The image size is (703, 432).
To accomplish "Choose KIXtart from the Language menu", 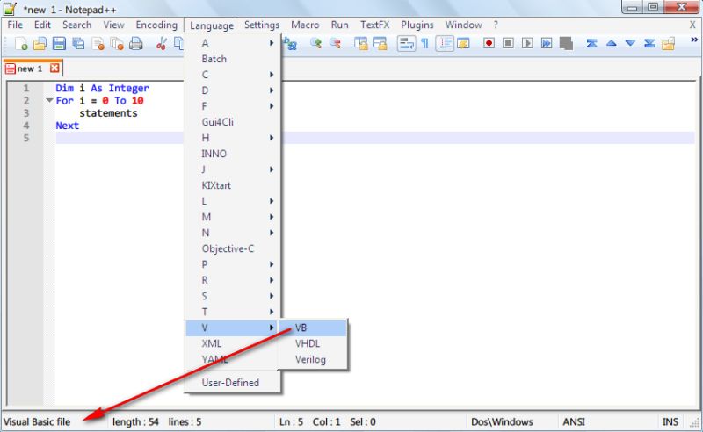I will coord(233,185).
